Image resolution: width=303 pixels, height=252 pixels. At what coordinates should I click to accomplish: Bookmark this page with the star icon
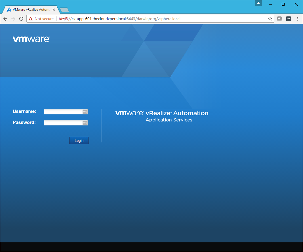pos(270,19)
